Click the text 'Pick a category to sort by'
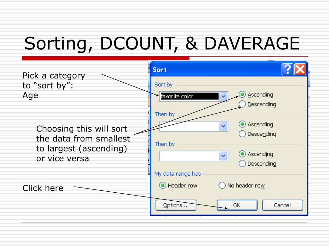Screen dimensions: 329x247 coord(54,80)
